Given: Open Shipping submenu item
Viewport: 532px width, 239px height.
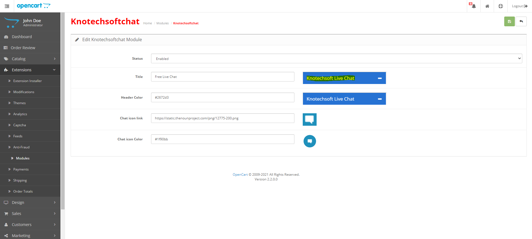Looking at the screenshot, I should (x=30, y=180).
